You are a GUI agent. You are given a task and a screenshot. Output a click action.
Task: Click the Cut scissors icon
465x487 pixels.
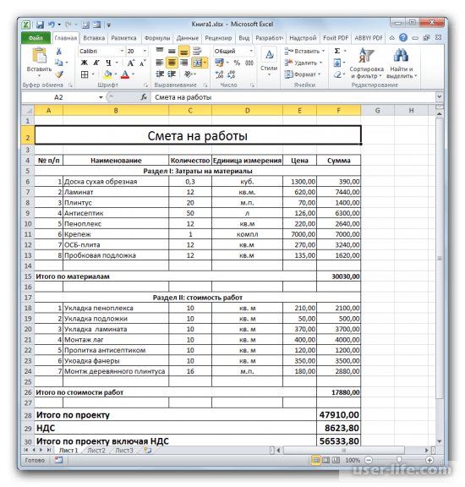point(58,52)
